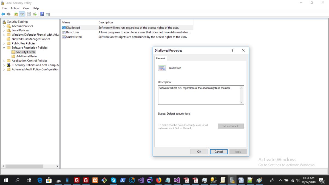Click the taskbar search magnifier icon
This screenshot has width=329, height=185.
point(17,180)
